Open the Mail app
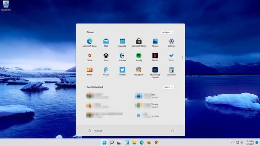Viewport: 260px width, 146px height. 106,43
